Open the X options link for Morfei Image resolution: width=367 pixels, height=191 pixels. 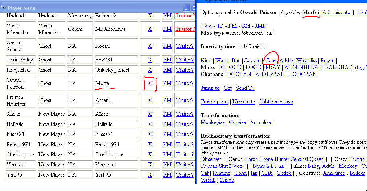[150, 83]
